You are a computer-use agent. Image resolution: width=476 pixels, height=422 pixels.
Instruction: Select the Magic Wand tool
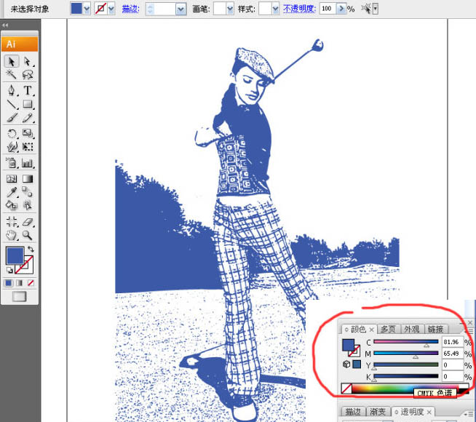coord(12,75)
